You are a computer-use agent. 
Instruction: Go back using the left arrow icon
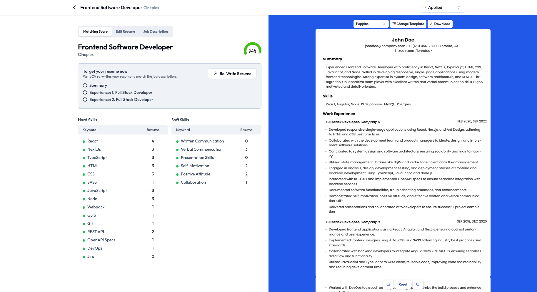pos(74,7)
